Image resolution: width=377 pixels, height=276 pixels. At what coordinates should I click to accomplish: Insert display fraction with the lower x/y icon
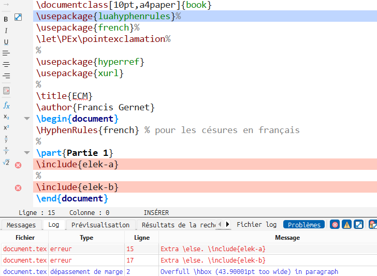pos(6,151)
